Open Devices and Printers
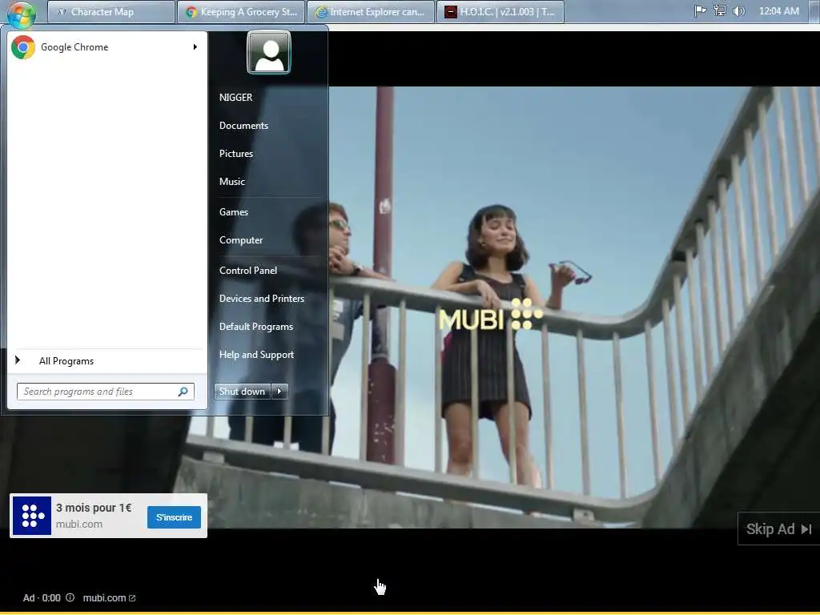This screenshot has width=820, height=615. pos(262,299)
